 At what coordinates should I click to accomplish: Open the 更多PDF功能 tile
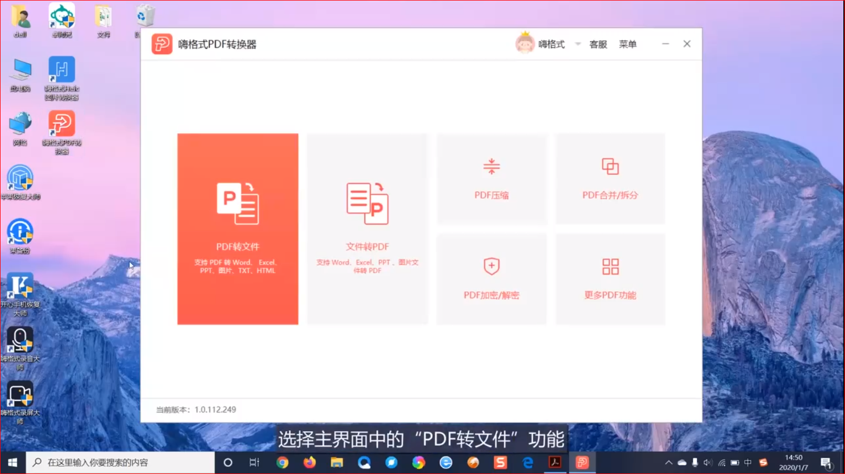610,279
